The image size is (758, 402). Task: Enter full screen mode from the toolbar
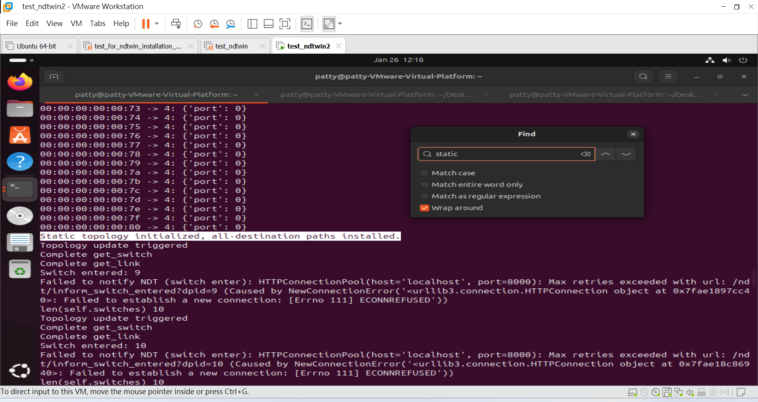point(285,24)
